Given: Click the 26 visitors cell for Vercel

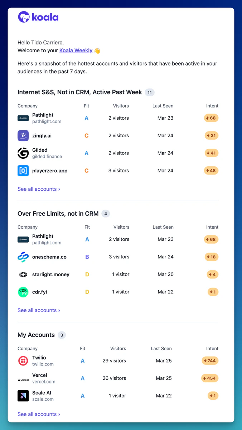Looking at the screenshot, I should pos(114,378).
